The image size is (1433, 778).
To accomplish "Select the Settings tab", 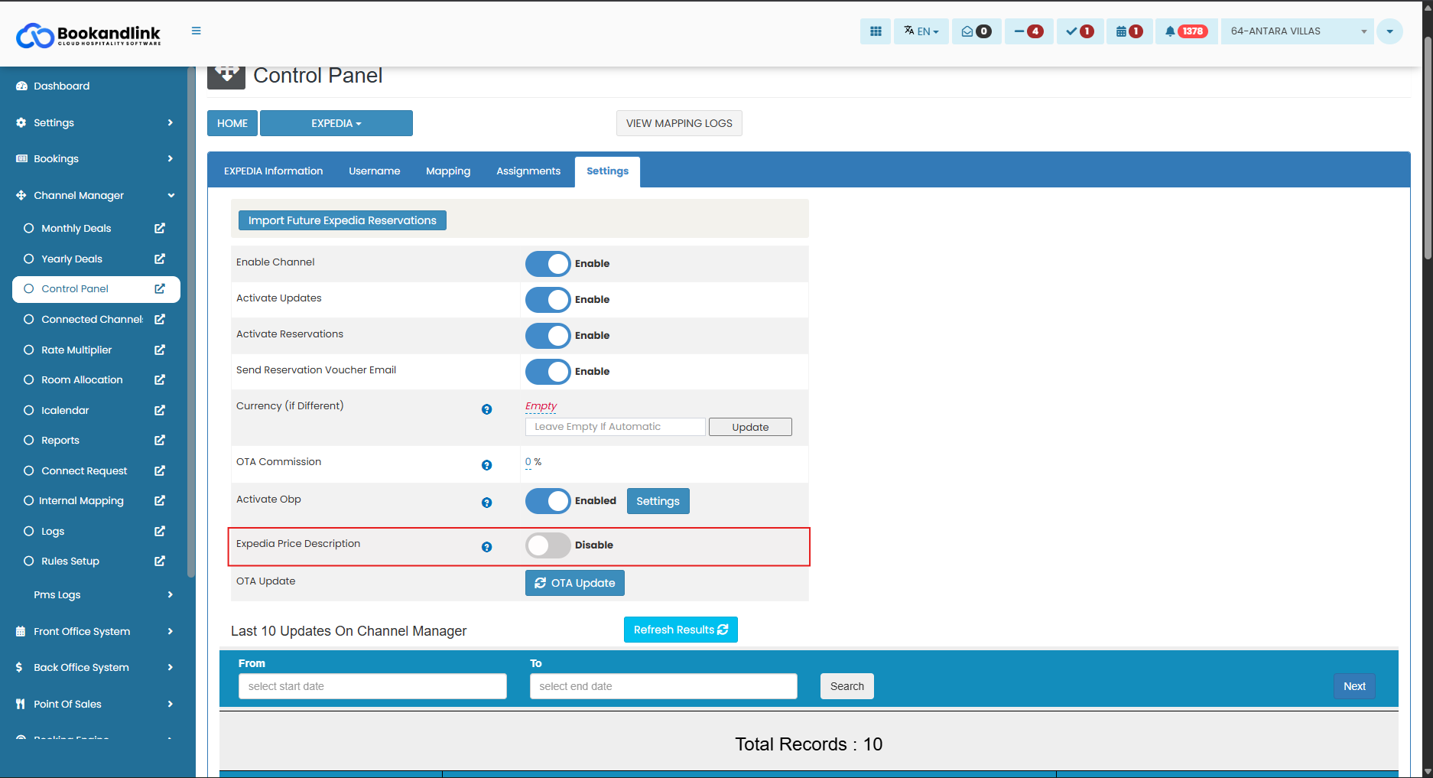I will point(608,171).
